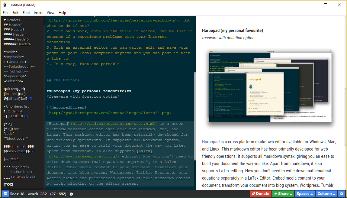Open the Edit menu
Viewport: 347px width, 198px height.
click(x=15, y=13)
